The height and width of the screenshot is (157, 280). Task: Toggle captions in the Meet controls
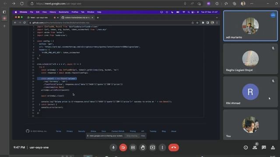(x=133, y=147)
